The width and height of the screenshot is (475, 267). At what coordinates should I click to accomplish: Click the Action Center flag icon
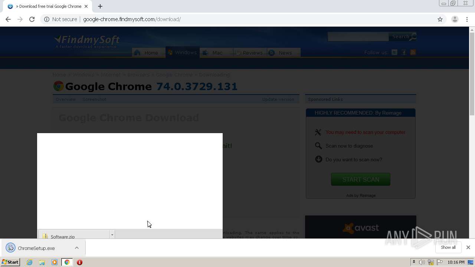coord(440,262)
